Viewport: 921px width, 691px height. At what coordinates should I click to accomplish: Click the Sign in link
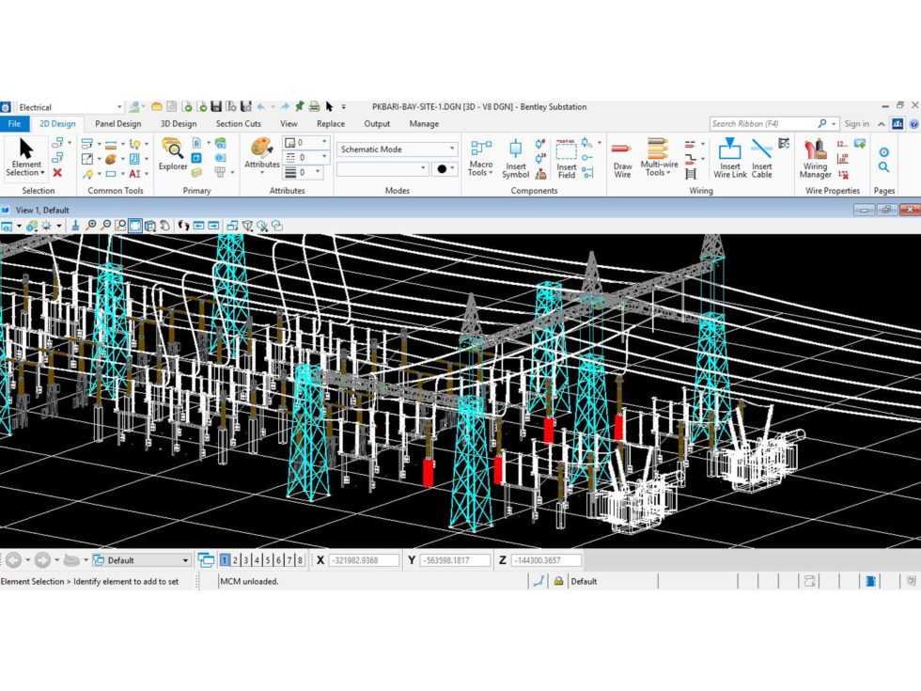tap(856, 124)
